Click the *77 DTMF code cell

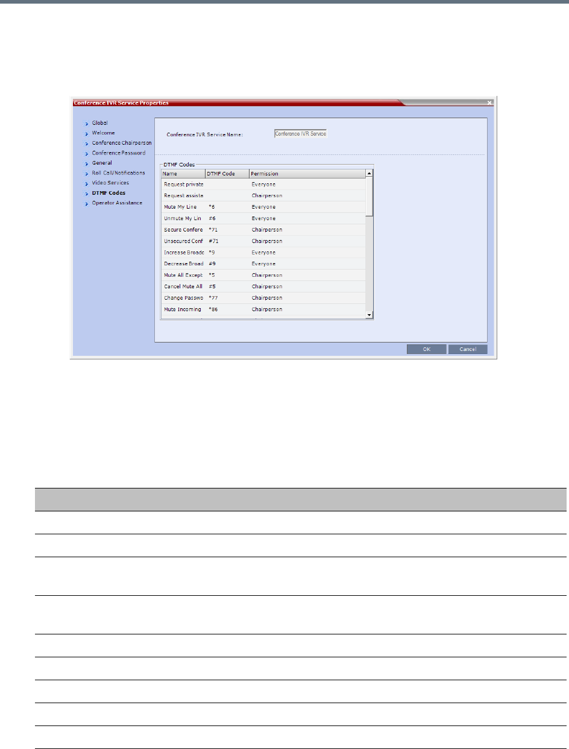227,298
